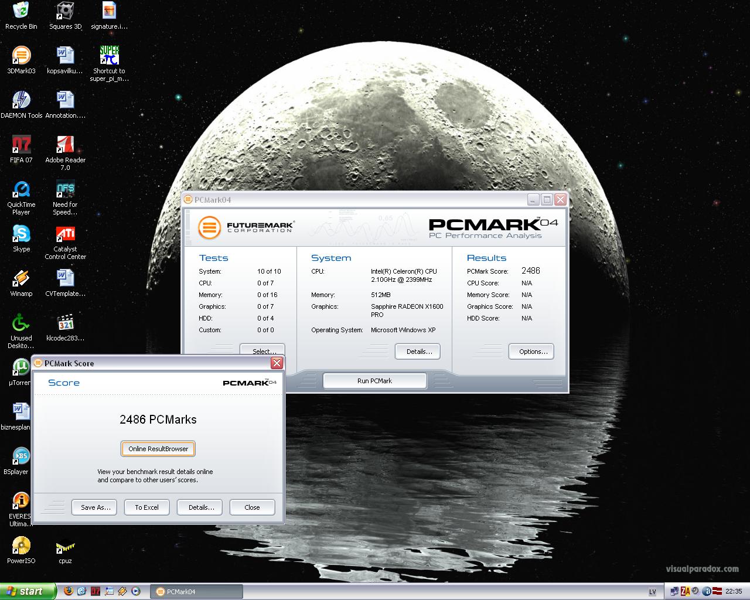Image resolution: width=750 pixels, height=600 pixels.
Task: Launch PowerISO desktop icon
Action: 21,550
